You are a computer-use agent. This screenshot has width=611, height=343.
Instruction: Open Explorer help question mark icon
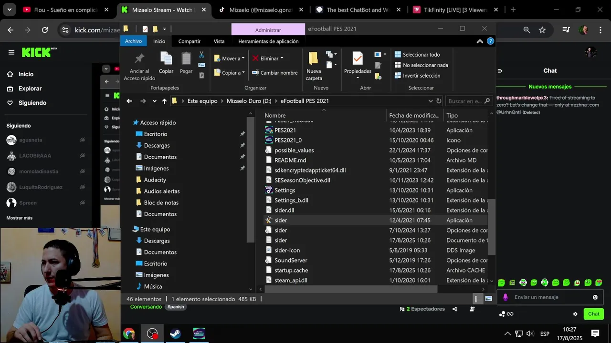point(490,41)
